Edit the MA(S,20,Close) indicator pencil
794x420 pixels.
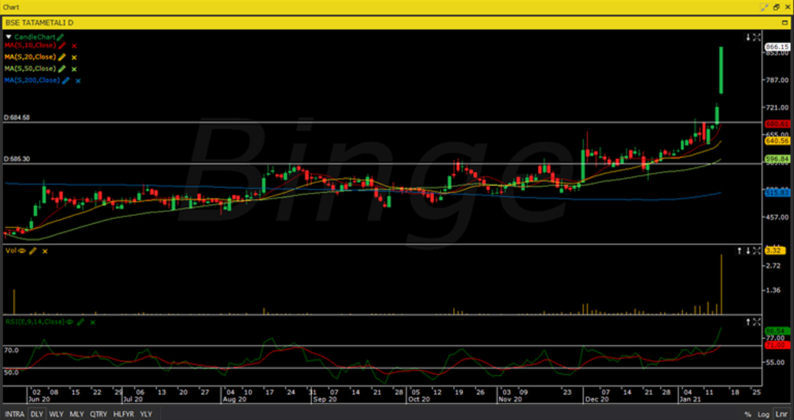(x=63, y=57)
